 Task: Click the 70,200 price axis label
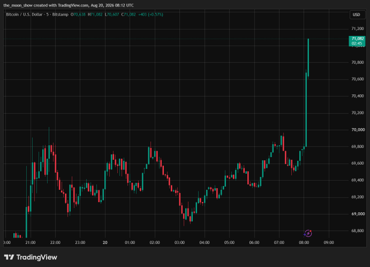click(357, 113)
